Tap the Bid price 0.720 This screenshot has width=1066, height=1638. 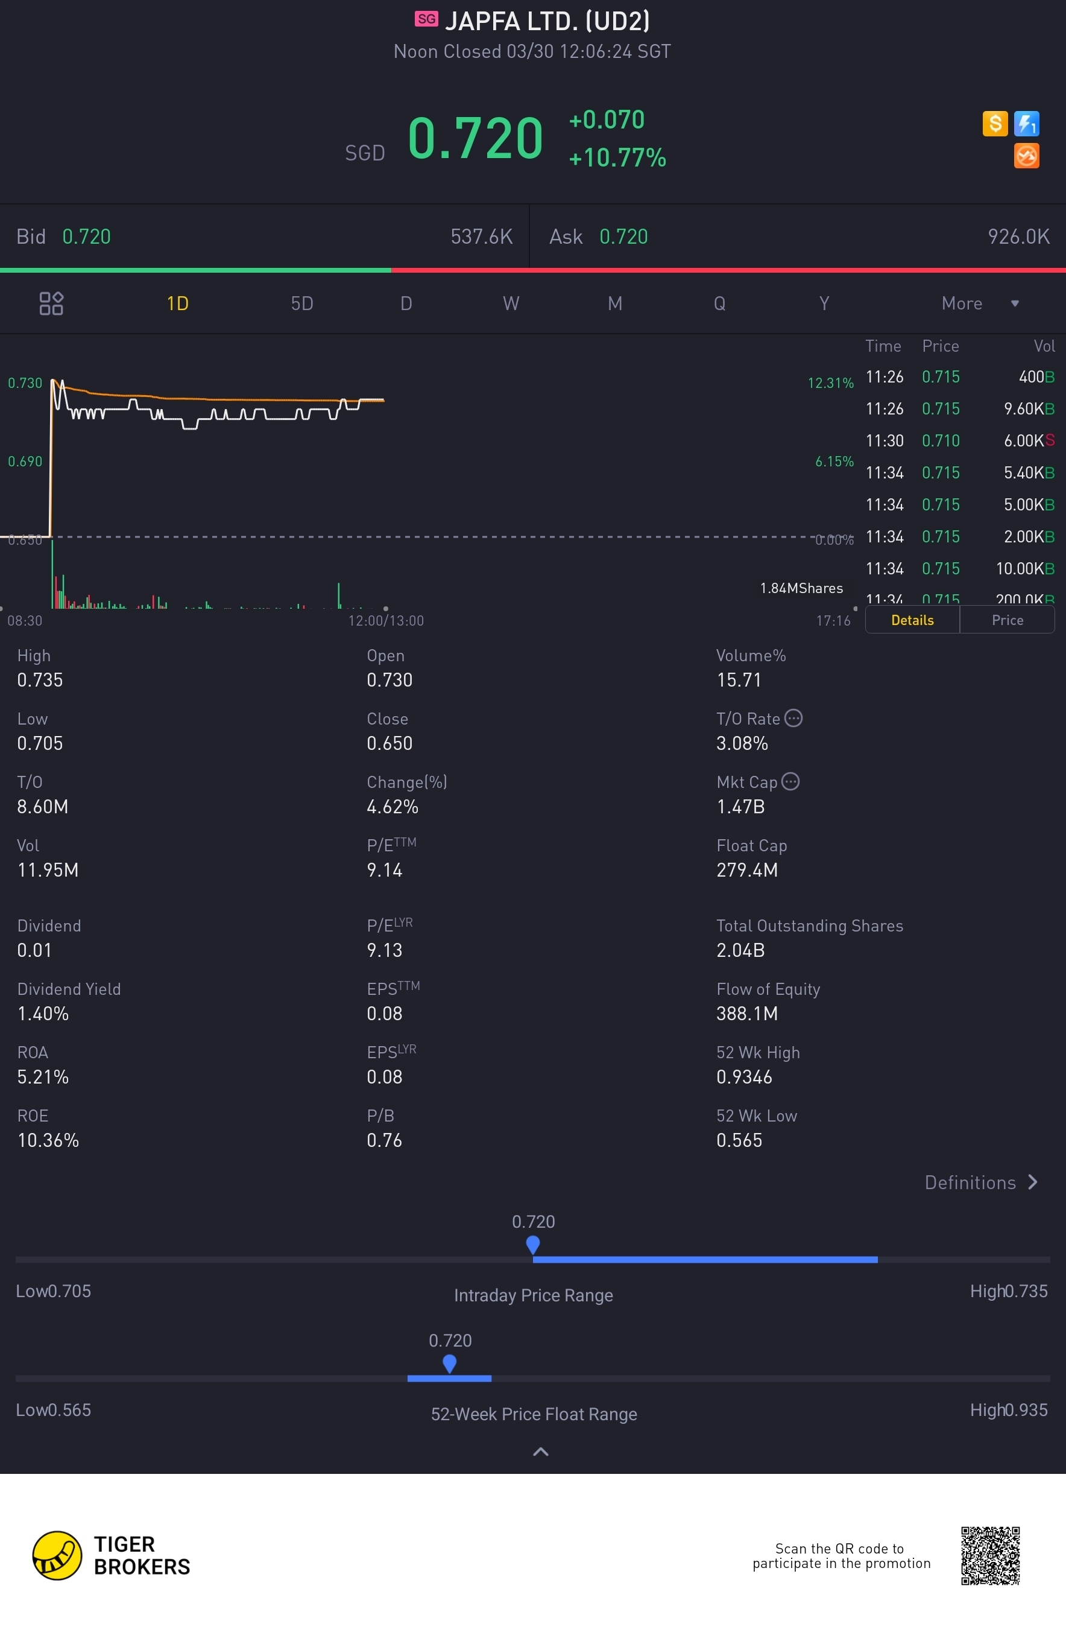[87, 236]
